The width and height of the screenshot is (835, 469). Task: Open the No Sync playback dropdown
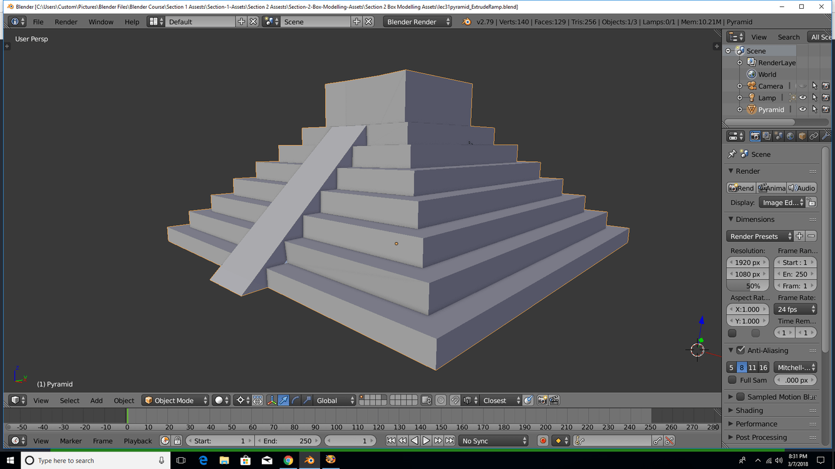coord(494,441)
